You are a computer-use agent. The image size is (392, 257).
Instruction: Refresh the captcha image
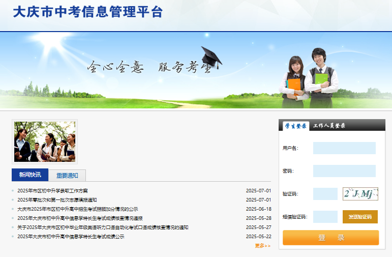pos(360,194)
